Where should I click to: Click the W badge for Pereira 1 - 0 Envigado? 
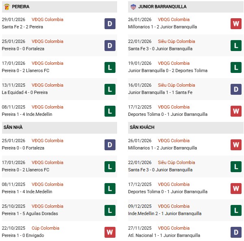[x=110, y=232]
